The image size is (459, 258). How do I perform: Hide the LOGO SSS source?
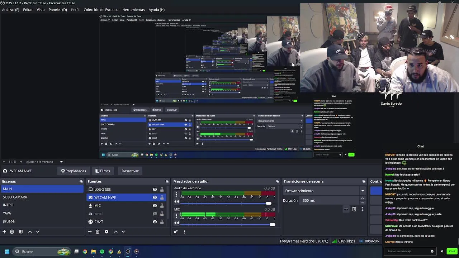155,190
